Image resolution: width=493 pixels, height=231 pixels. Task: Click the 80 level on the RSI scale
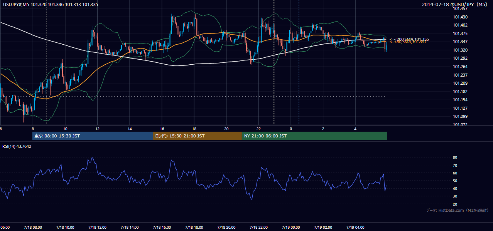(455, 157)
